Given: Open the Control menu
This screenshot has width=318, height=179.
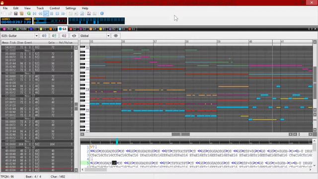Looking at the screenshot, I should click(x=55, y=8).
